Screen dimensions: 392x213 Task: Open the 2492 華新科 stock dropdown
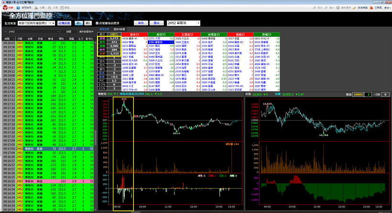point(198,23)
